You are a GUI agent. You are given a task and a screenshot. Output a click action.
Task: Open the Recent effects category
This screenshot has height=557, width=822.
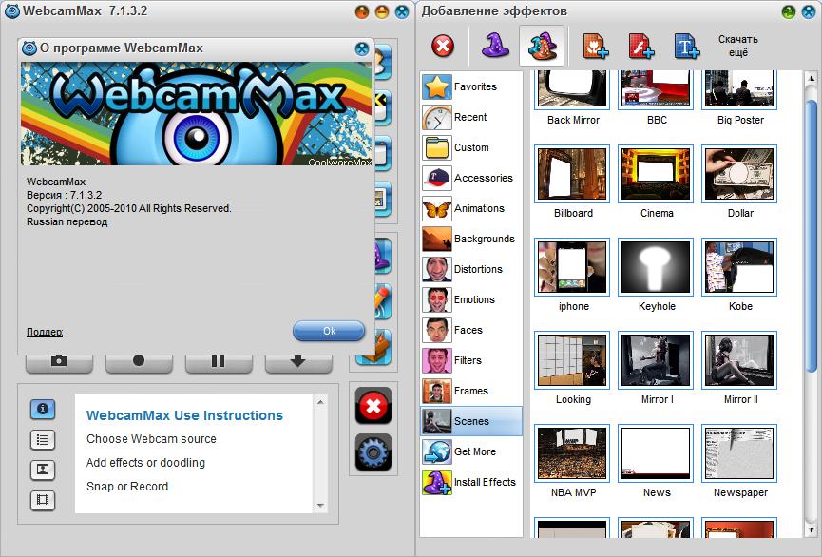tap(471, 117)
